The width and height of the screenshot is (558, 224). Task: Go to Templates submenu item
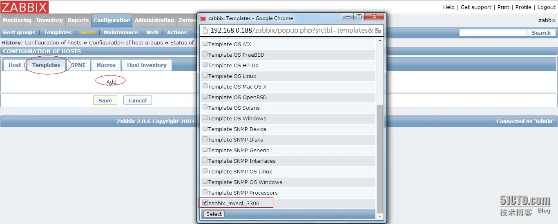click(x=58, y=33)
